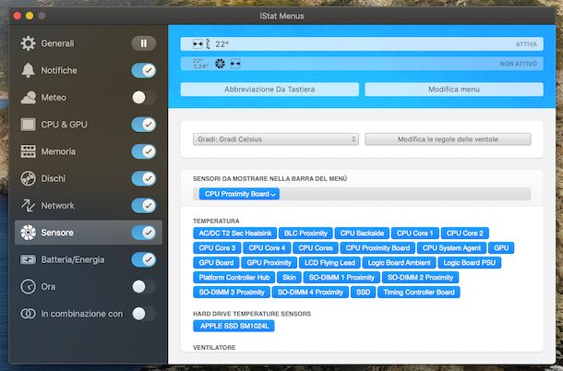Click Modifica le regole delle ventole
Viewport: 563px width, 371px height.
pos(448,139)
